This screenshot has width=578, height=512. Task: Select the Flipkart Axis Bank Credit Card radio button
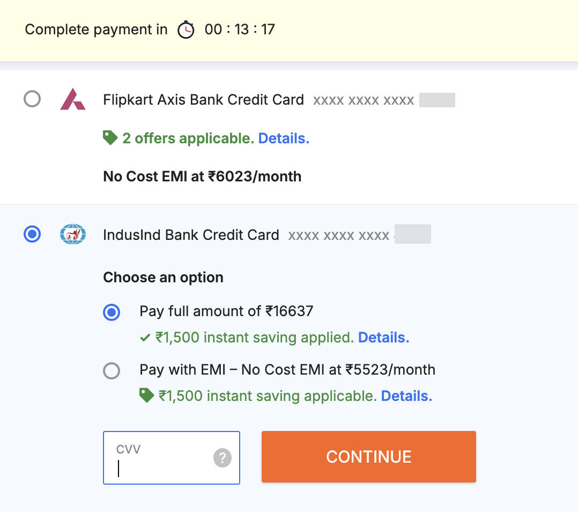(32, 99)
